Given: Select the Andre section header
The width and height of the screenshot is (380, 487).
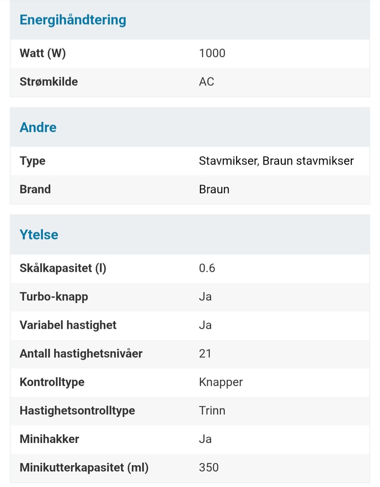Looking at the screenshot, I should [38, 127].
